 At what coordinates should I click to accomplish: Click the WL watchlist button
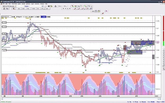click(x=6, y=6)
